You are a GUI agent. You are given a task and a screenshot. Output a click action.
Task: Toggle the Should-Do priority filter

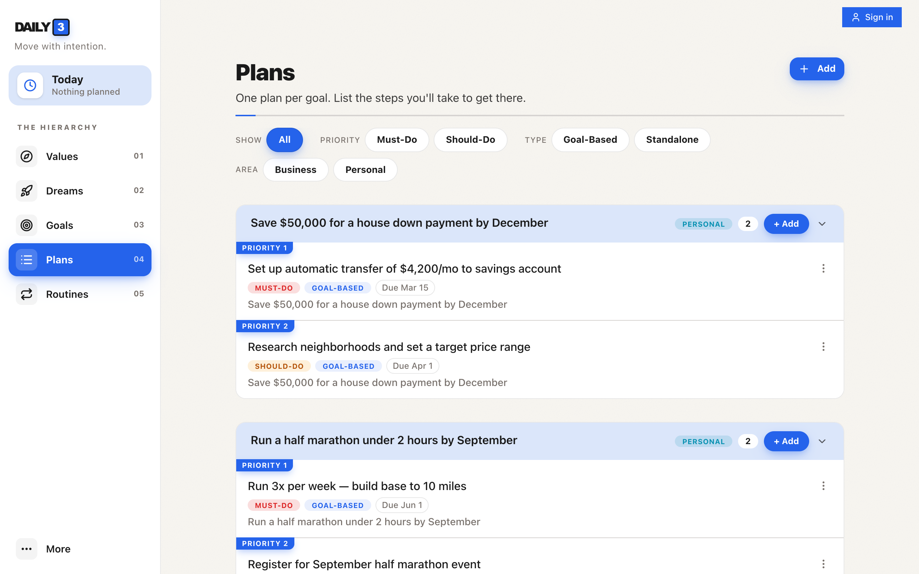click(x=470, y=140)
